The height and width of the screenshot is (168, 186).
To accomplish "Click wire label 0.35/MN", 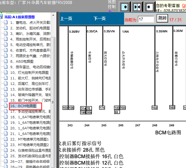I will [x=162, y=31].
